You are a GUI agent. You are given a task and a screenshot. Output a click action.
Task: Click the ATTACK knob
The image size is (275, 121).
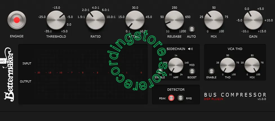tap(135, 20)
